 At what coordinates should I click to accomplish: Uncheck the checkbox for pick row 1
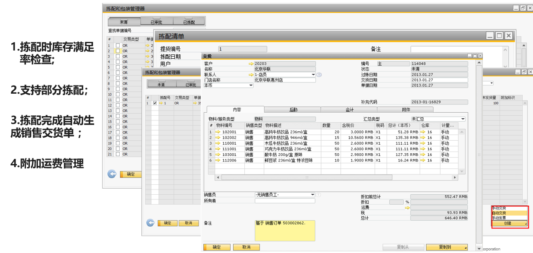(x=155, y=103)
